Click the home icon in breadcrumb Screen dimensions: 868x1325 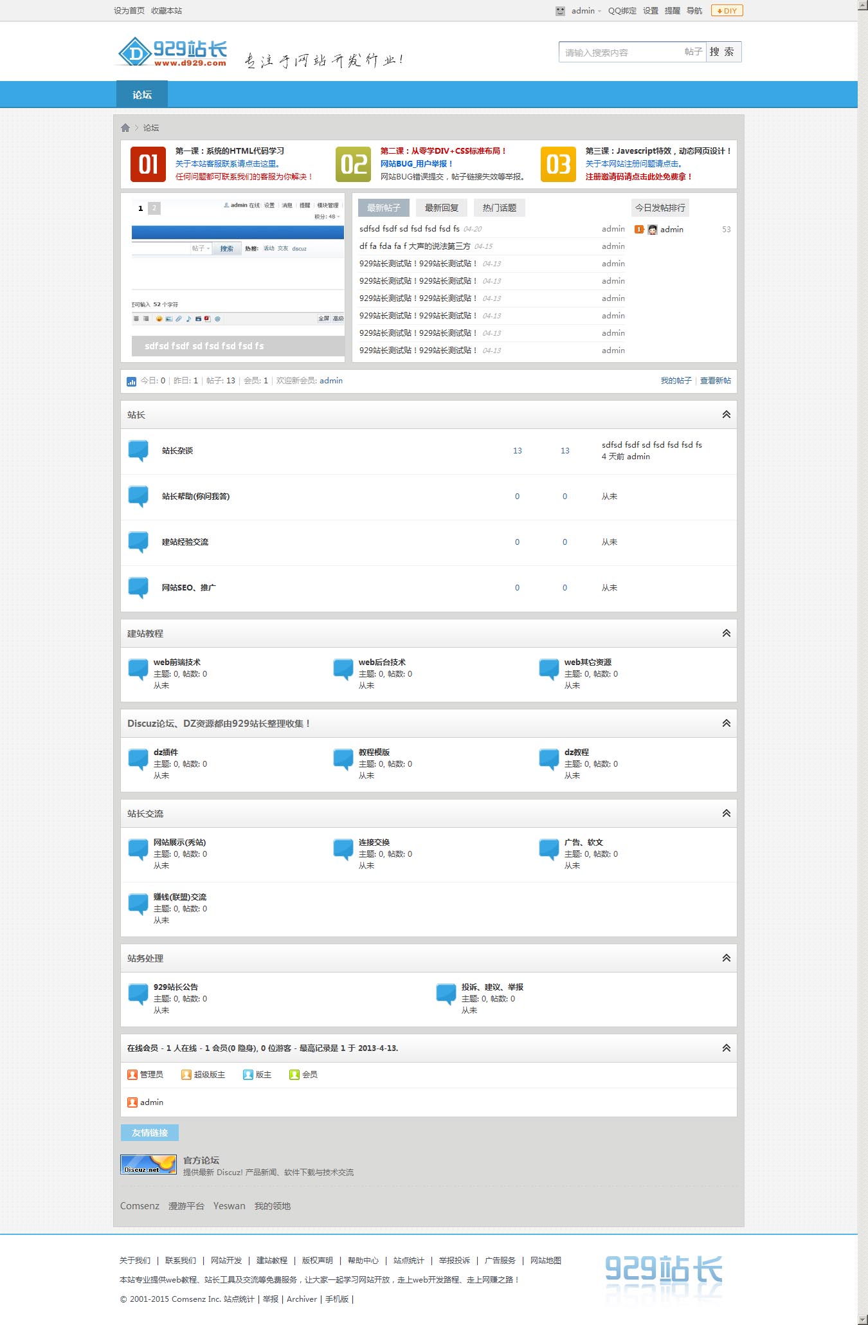tap(125, 127)
